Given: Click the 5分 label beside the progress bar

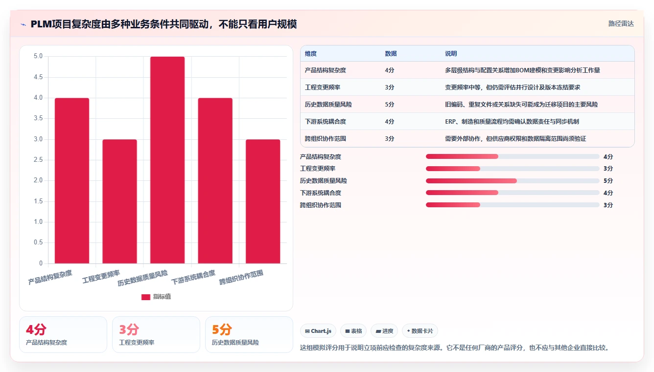Looking at the screenshot, I should pyautogui.click(x=608, y=181).
